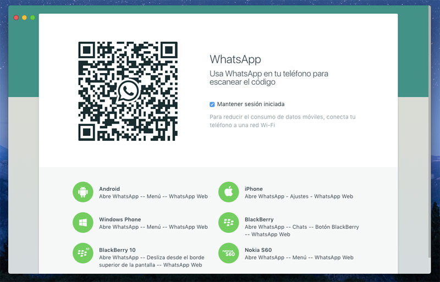Close the window with the red button
The width and height of the screenshot is (440, 282).
point(16,18)
